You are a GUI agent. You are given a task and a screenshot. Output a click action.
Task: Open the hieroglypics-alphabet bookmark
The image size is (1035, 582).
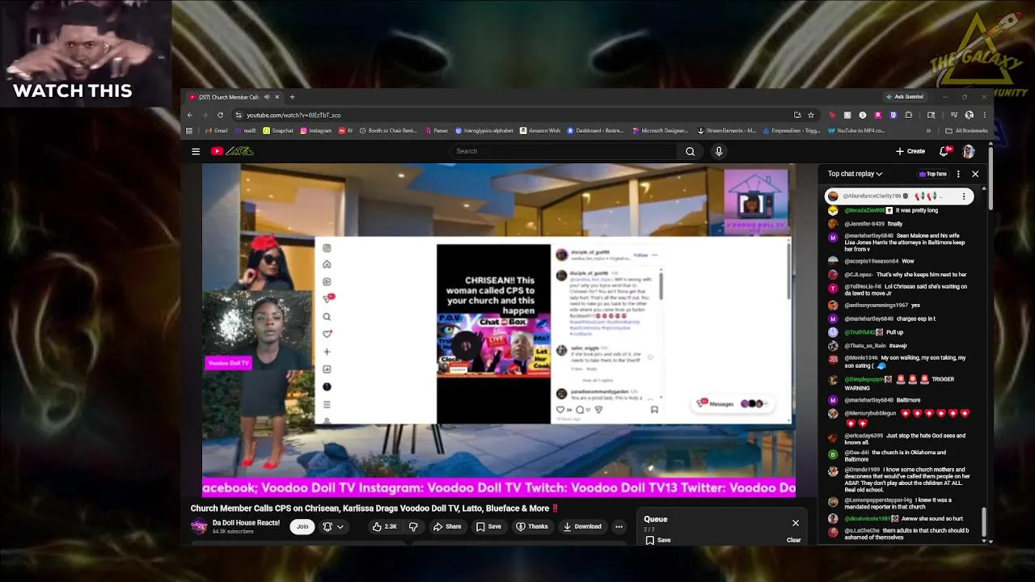pyautogui.click(x=484, y=130)
